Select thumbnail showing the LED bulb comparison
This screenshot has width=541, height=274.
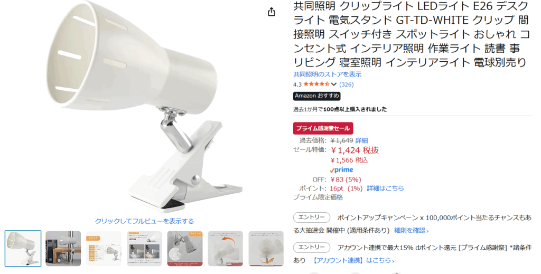coord(144,249)
